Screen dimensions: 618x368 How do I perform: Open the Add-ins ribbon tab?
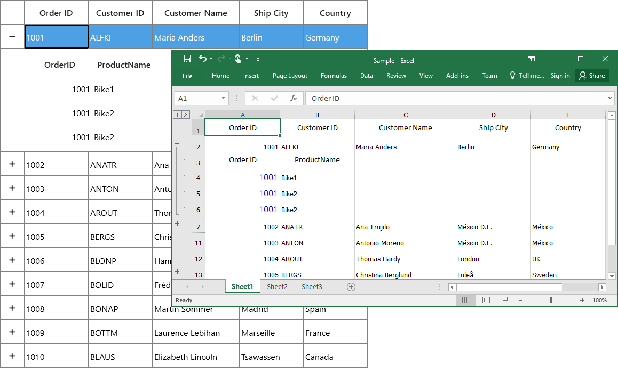coord(457,76)
